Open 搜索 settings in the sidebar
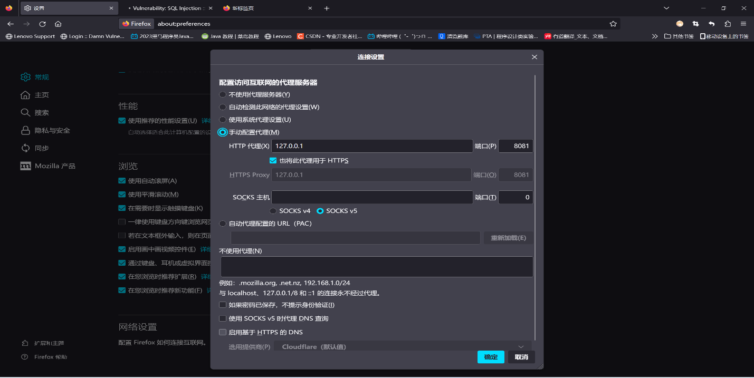 point(35,112)
